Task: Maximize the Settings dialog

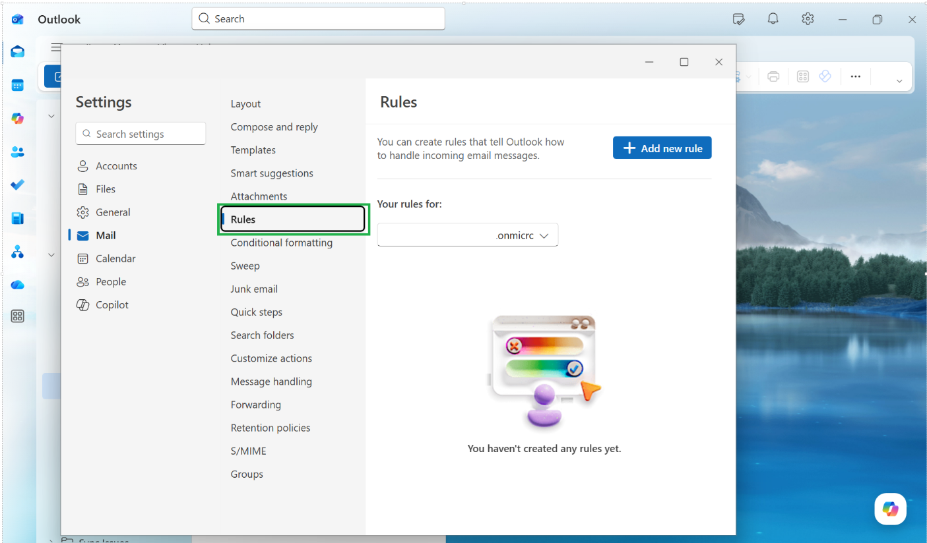Action: [684, 62]
